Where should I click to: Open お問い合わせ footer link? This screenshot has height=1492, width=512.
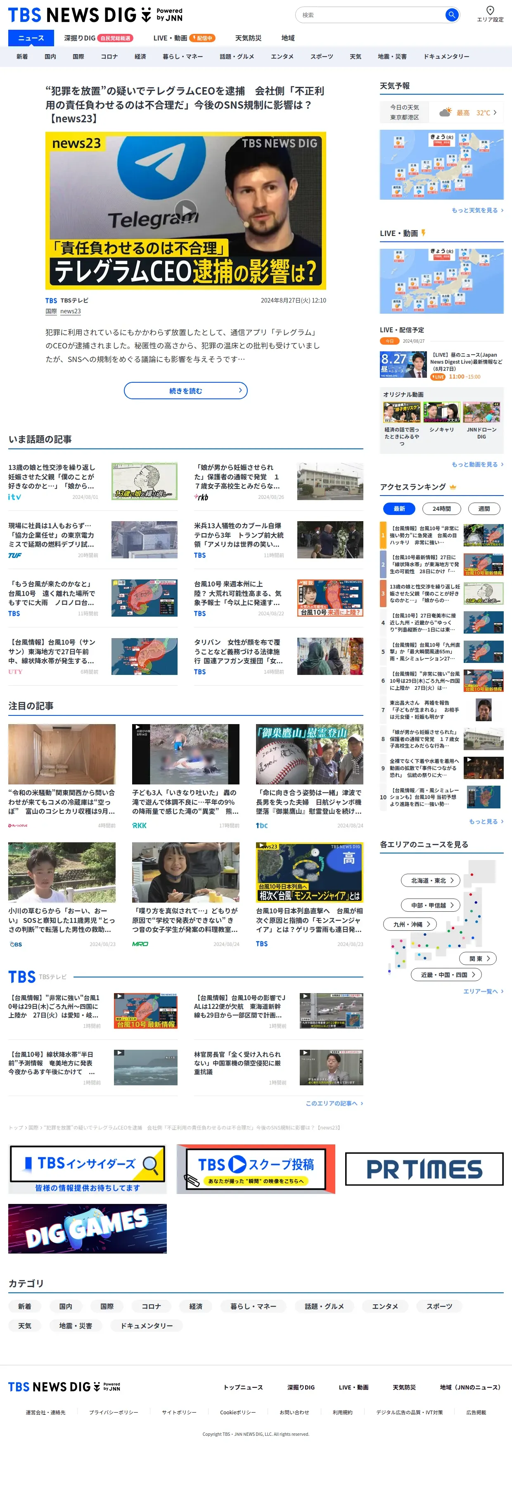coord(294,1413)
